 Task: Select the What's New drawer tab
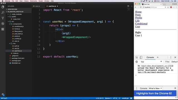pos(154,88)
